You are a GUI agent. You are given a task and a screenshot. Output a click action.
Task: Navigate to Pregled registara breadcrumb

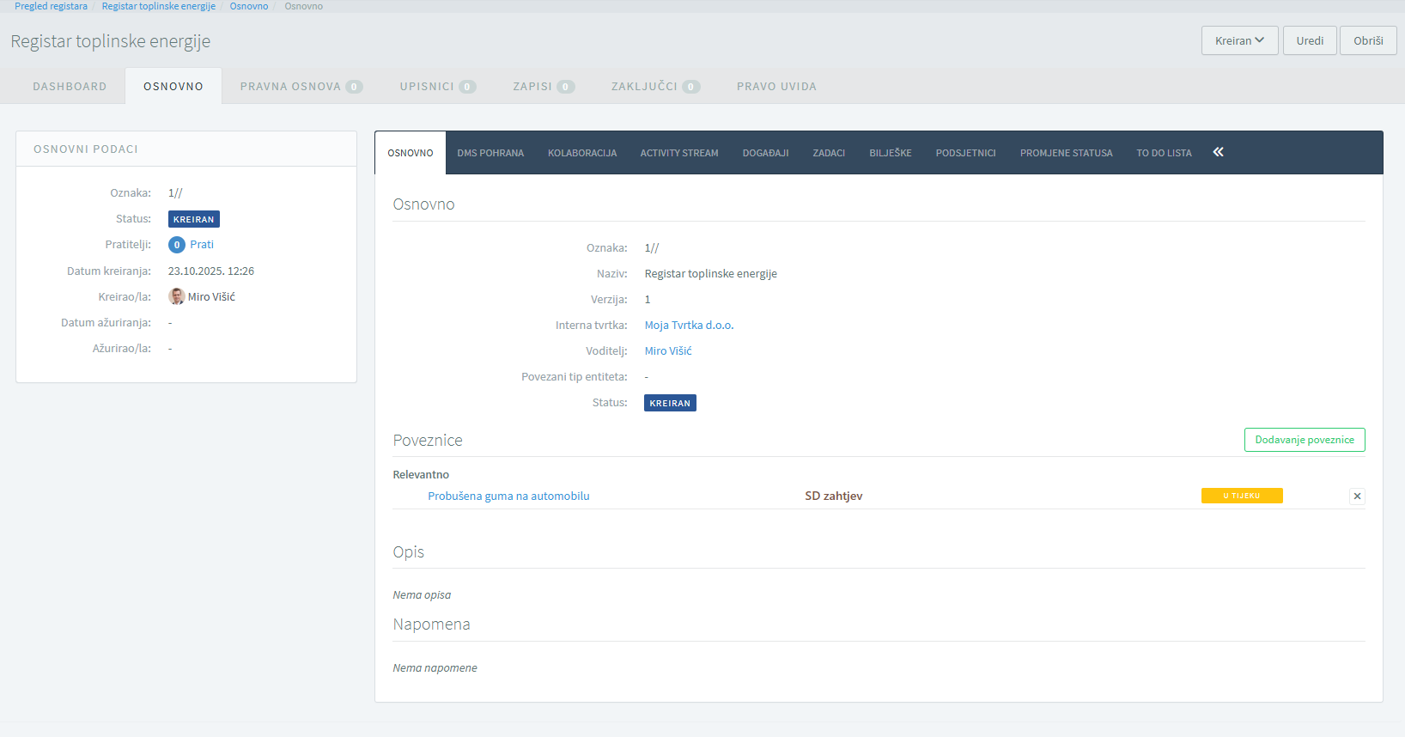click(51, 6)
